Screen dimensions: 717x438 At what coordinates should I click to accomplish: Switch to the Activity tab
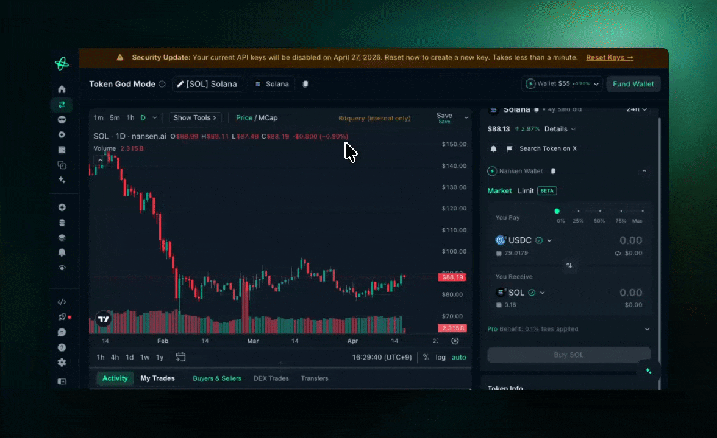(x=115, y=378)
